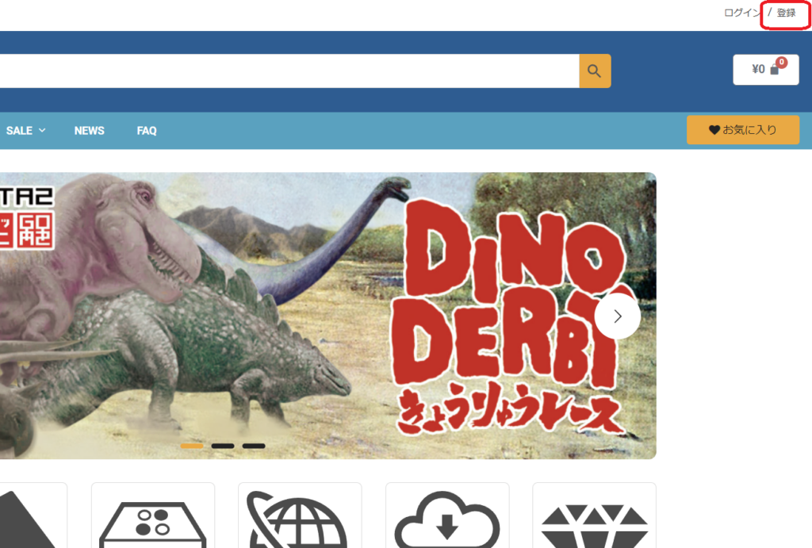812x548 pixels.
Task: Expand the SALE dropdown menu
Action: point(25,131)
